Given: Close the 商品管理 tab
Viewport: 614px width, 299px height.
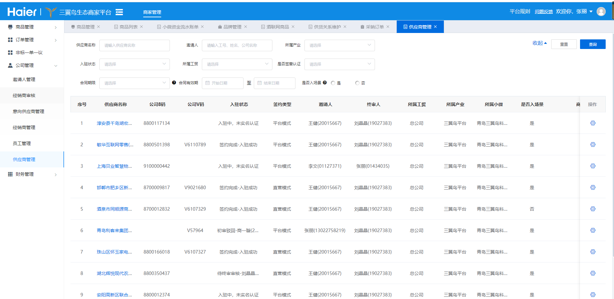Looking at the screenshot, I should coord(98,27).
